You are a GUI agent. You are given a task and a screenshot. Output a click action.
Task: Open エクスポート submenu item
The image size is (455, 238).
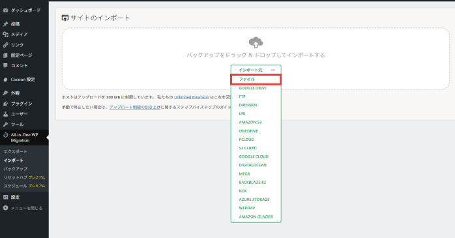(15, 151)
